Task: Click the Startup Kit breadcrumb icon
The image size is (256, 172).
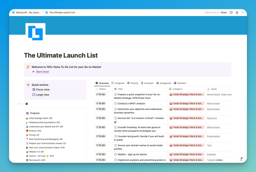Action: (13, 12)
